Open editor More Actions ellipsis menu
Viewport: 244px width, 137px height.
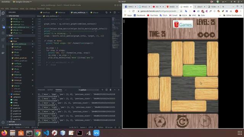point(119,13)
